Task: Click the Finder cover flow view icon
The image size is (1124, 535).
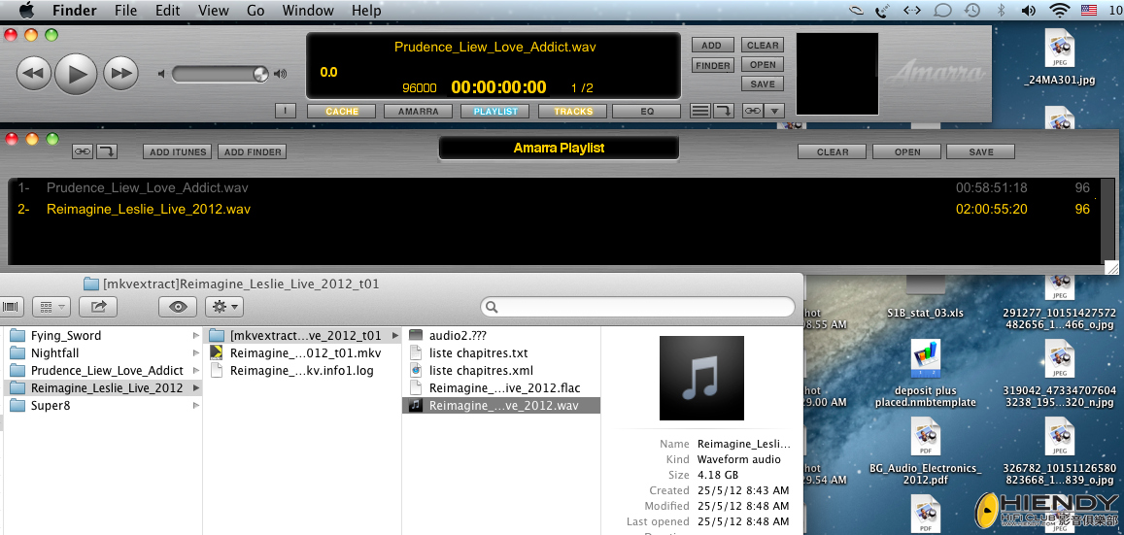Action: [12, 307]
